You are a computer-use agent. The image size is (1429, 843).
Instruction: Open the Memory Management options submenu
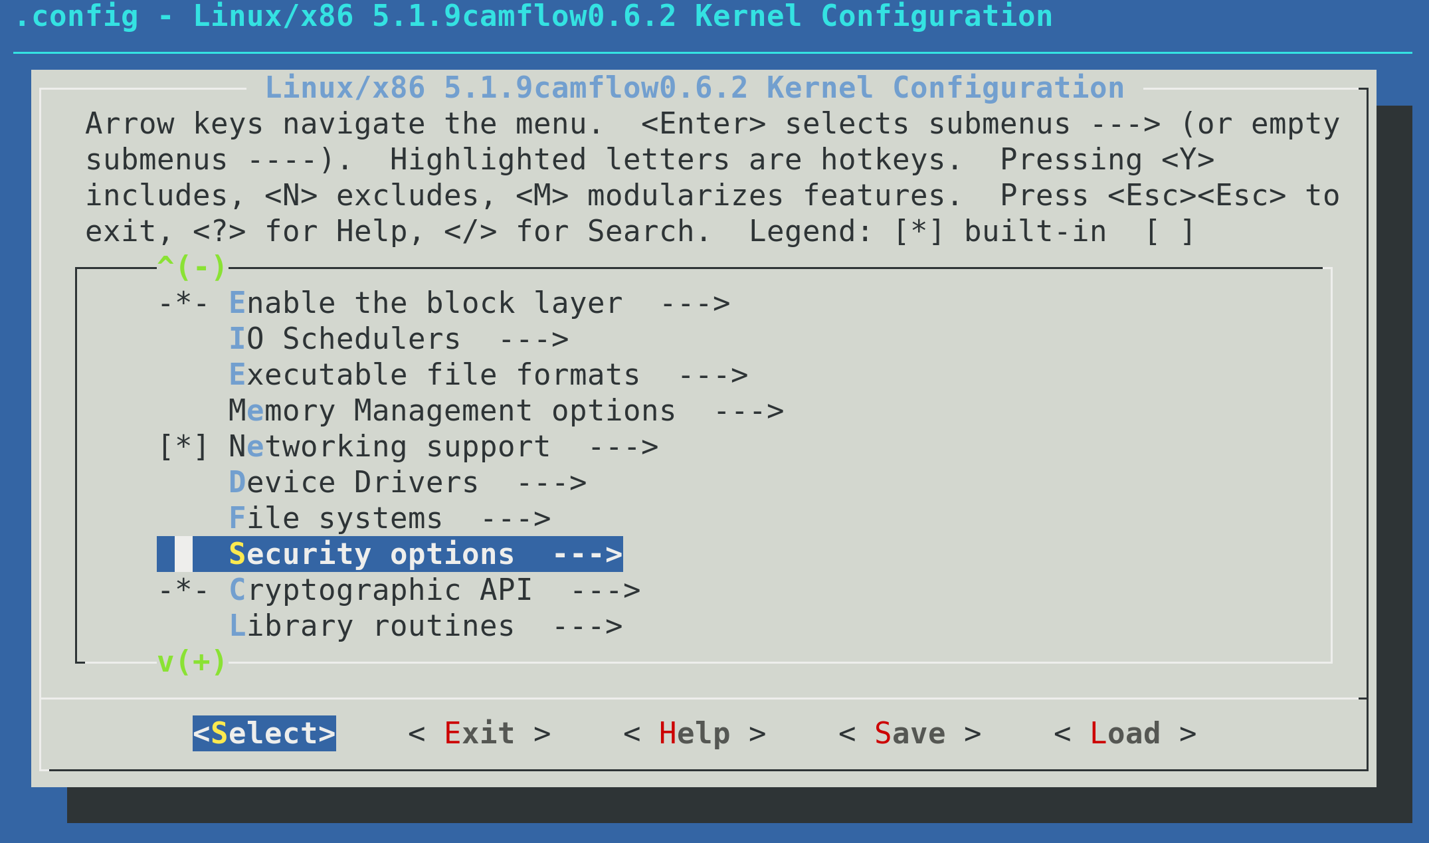point(452,410)
